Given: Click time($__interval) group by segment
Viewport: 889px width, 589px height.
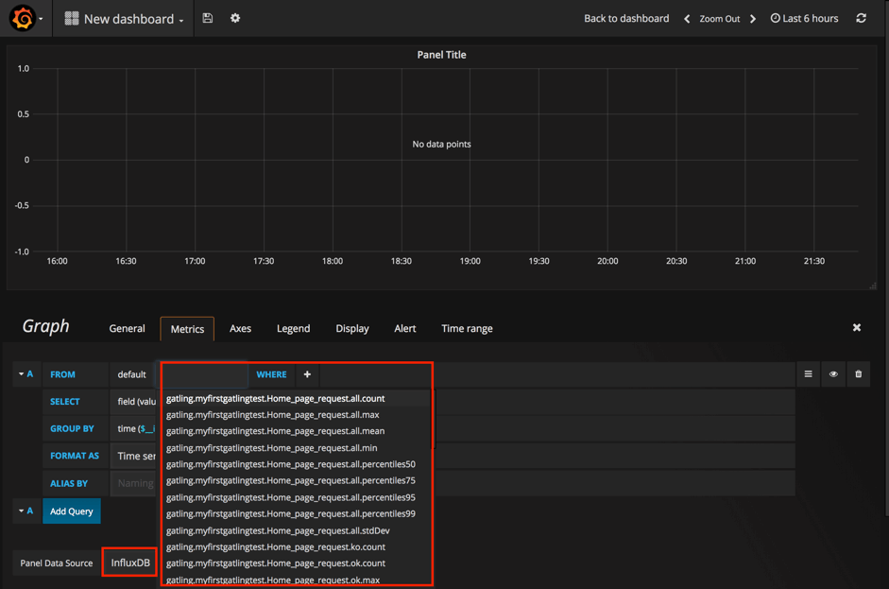Looking at the screenshot, I should coord(136,429).
